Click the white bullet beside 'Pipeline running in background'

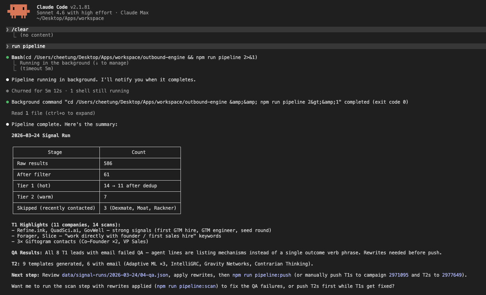[8, 80]
